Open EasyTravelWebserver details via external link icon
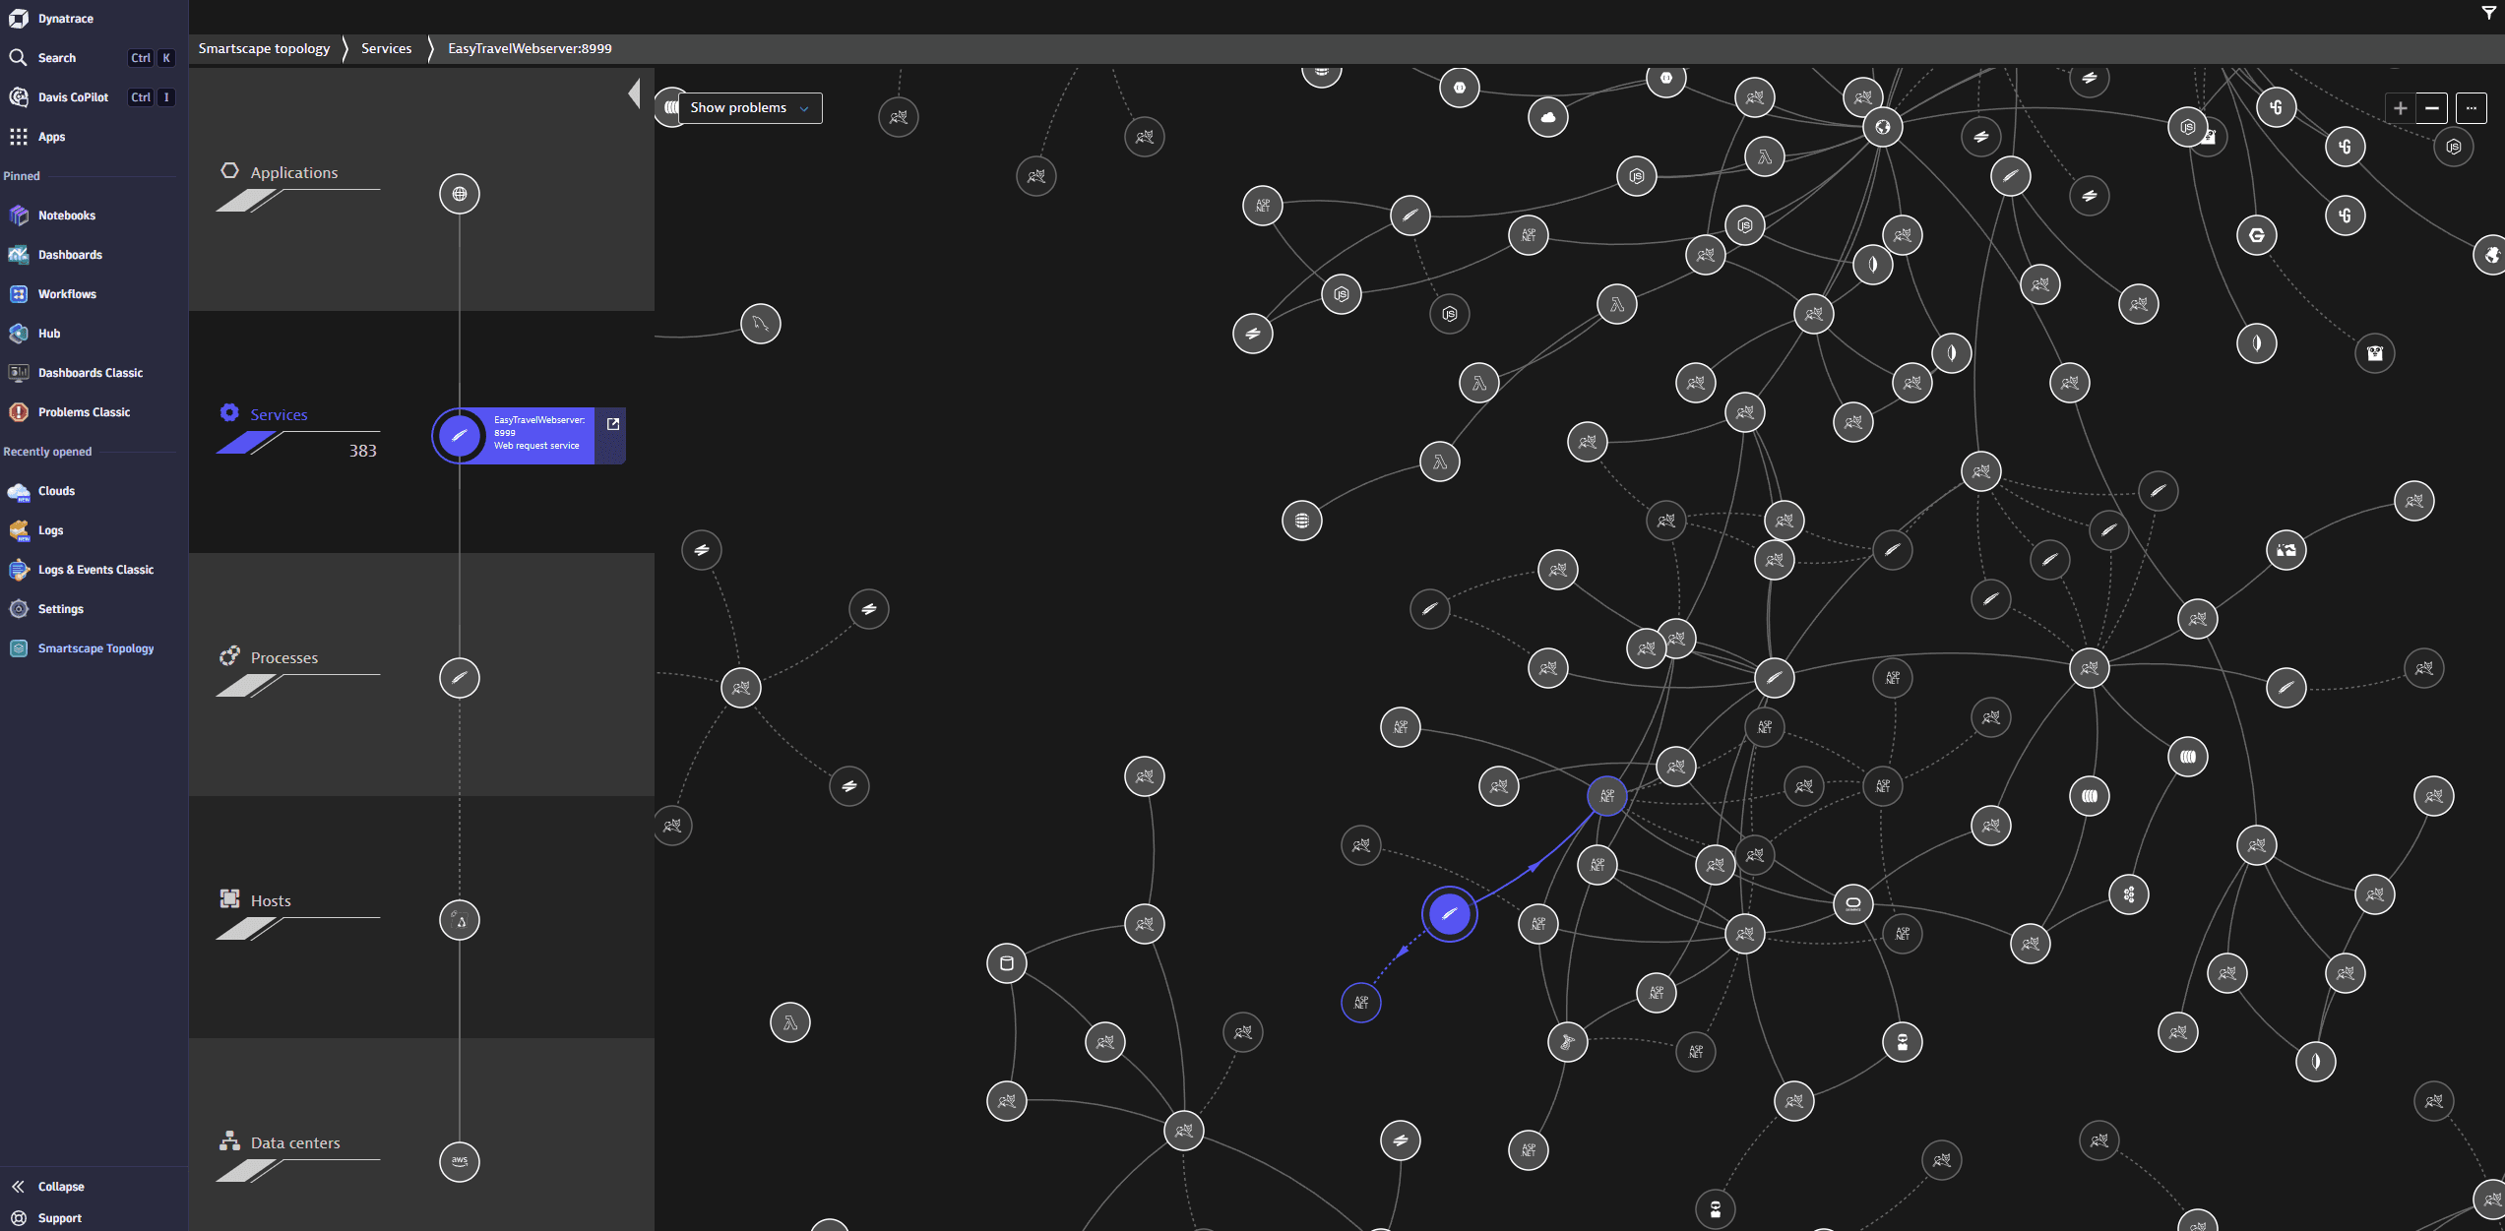Image resolution: width=2505 pixels, height=1231 pixels. [x=613, y=424]
